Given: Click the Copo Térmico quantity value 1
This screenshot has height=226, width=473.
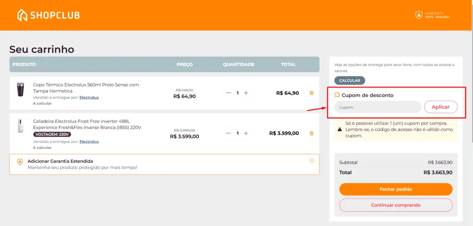Looking at the screenshot, I should coord(238,93).
